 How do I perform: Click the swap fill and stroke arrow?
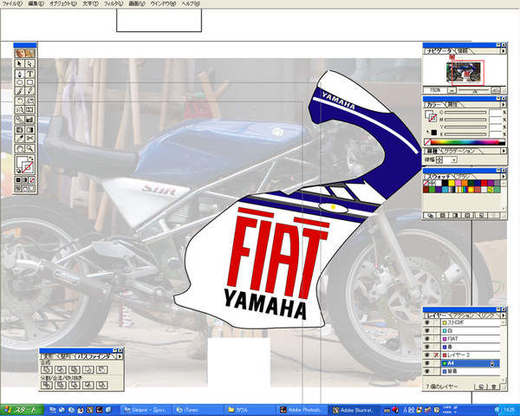(31, 159)
